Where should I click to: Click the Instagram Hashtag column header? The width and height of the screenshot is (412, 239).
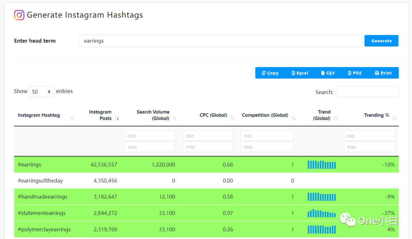(39, 115)
